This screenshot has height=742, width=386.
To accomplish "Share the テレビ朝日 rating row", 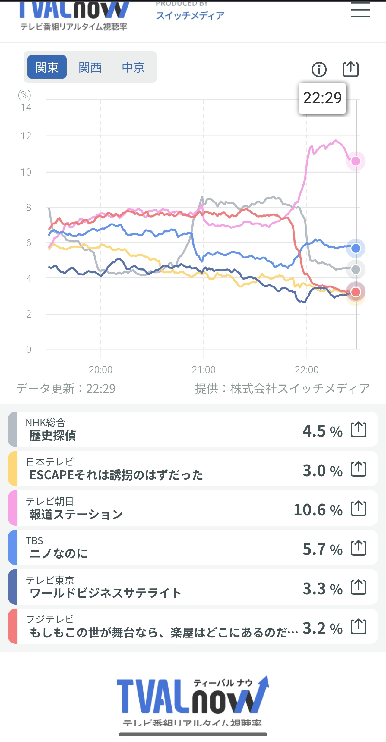I will (359, 509).
